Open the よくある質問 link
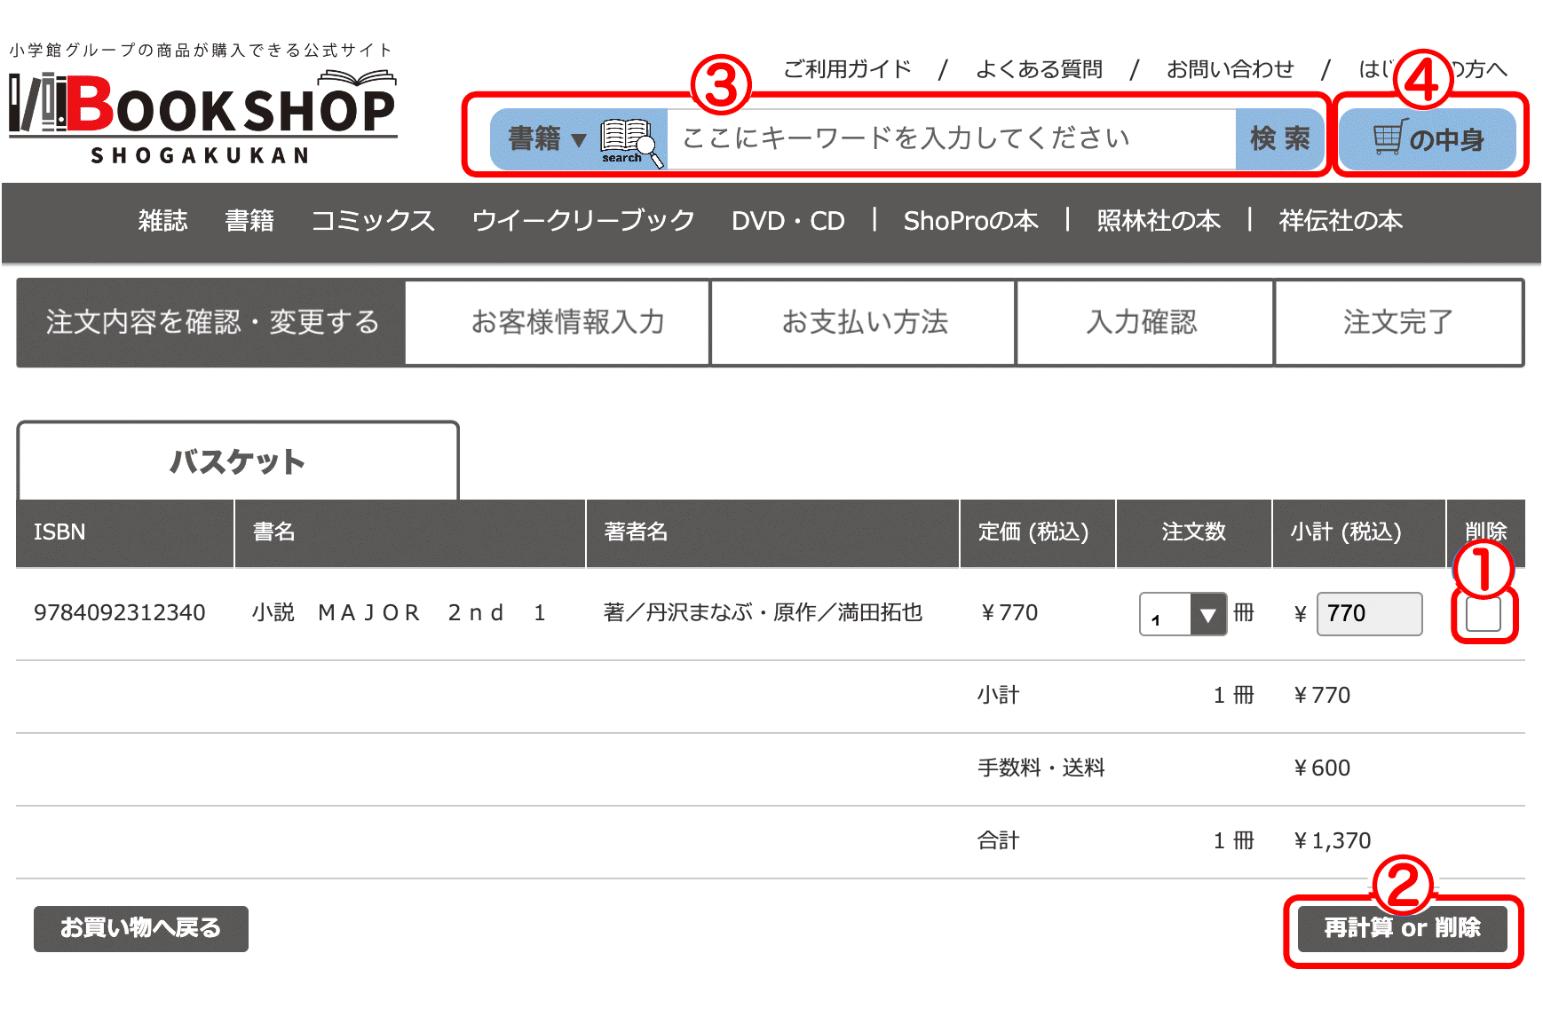Image resolution: width=1543 pixels, height=1032 pixels. pyautogui.click(x=1039, y=69)
